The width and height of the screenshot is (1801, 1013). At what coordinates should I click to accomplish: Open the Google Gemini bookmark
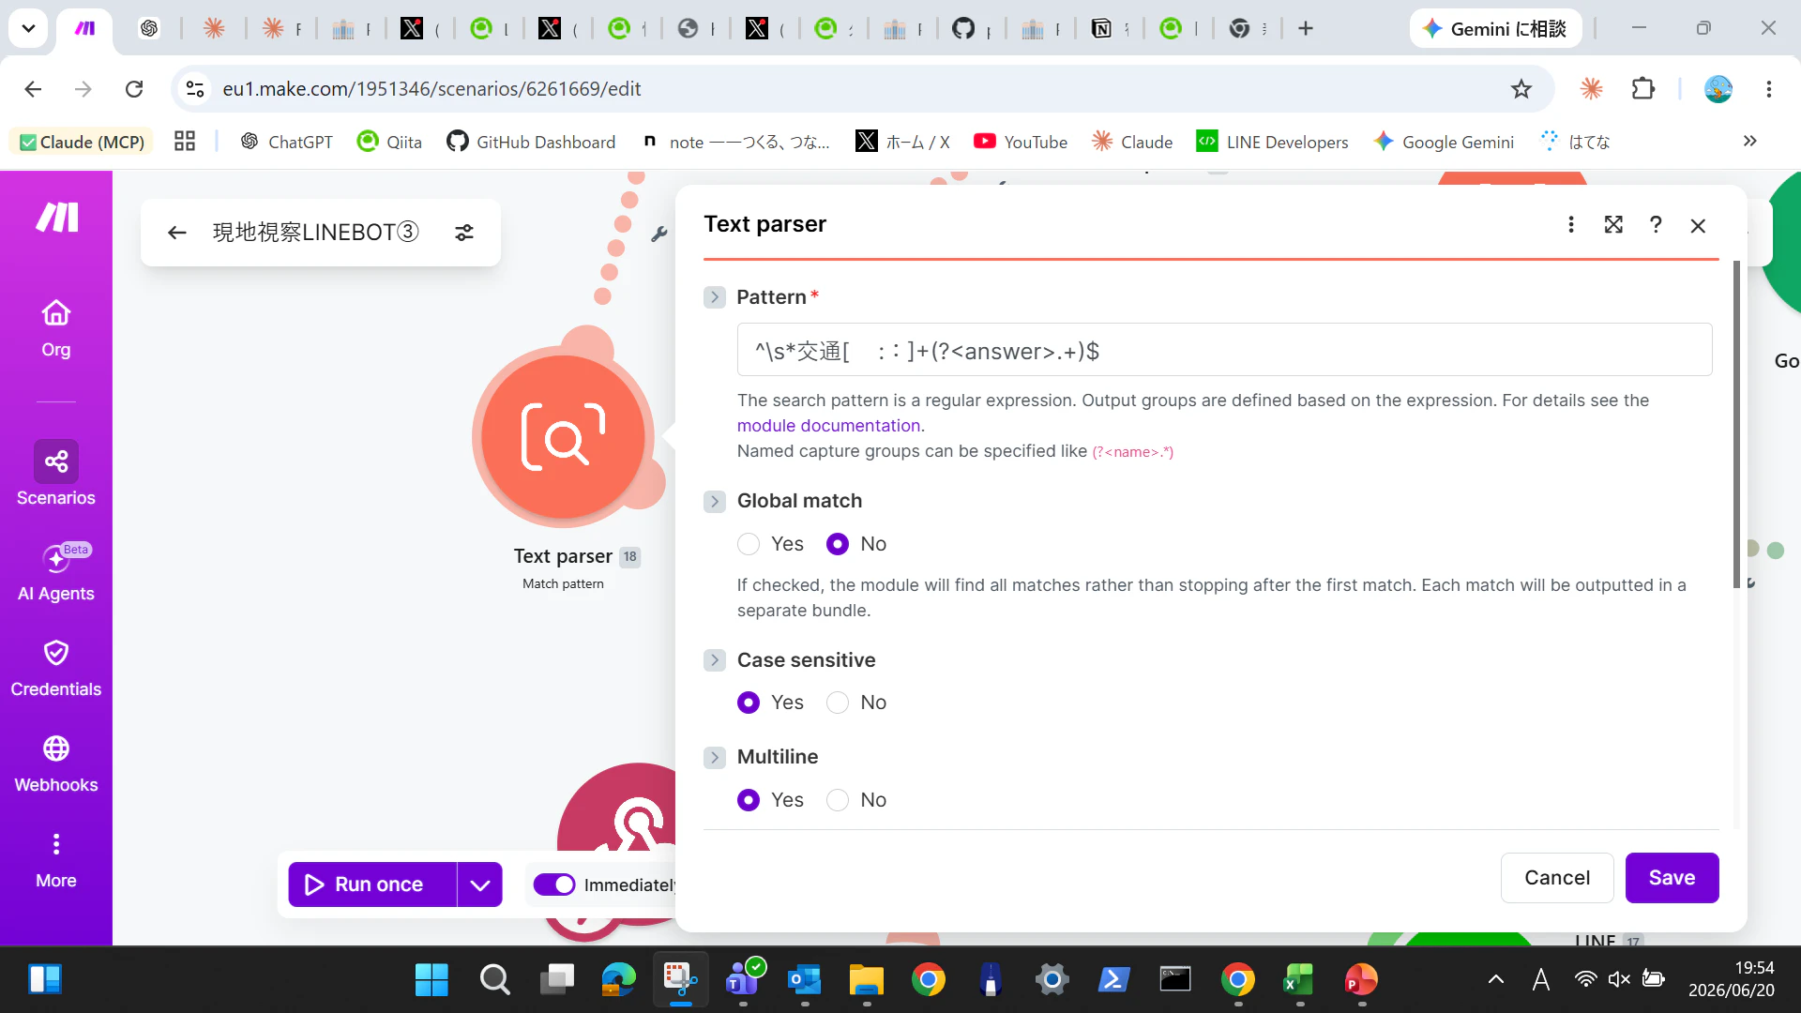[x=1444, y=142]
